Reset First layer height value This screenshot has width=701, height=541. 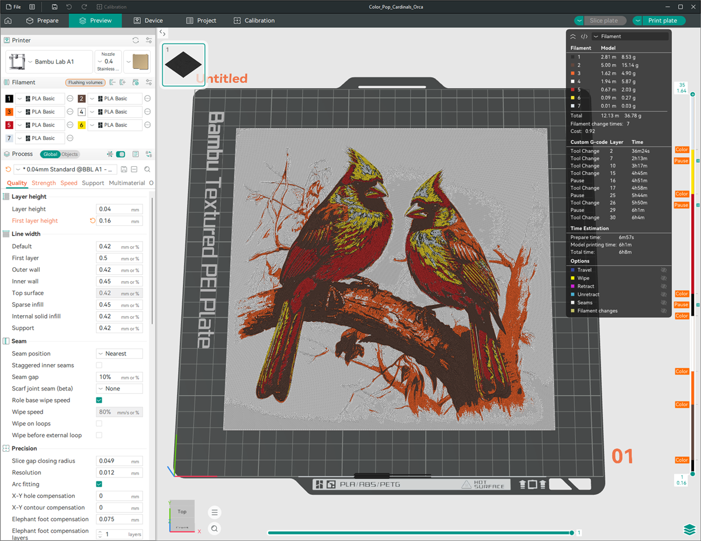tap(92, 221)
